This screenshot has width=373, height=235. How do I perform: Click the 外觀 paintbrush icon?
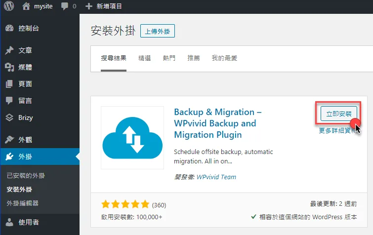[x=9, y=140]
